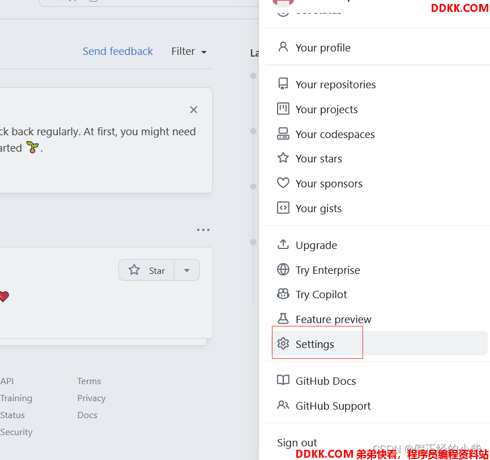Star the repository with the Star button
This screenshot has height=460, width=490.
pos(147,270)
